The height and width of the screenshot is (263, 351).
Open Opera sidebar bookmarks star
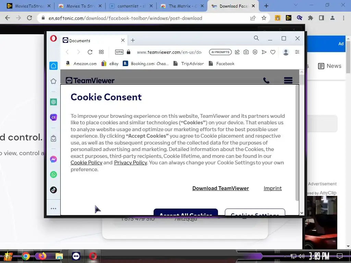pyautogui.click(x=53, y=81)
